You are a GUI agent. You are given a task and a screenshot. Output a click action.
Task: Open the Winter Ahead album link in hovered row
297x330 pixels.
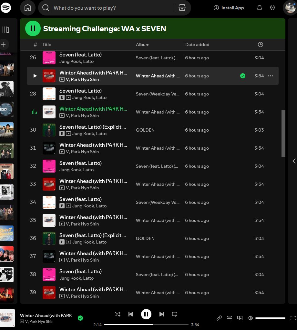point(158,76)
